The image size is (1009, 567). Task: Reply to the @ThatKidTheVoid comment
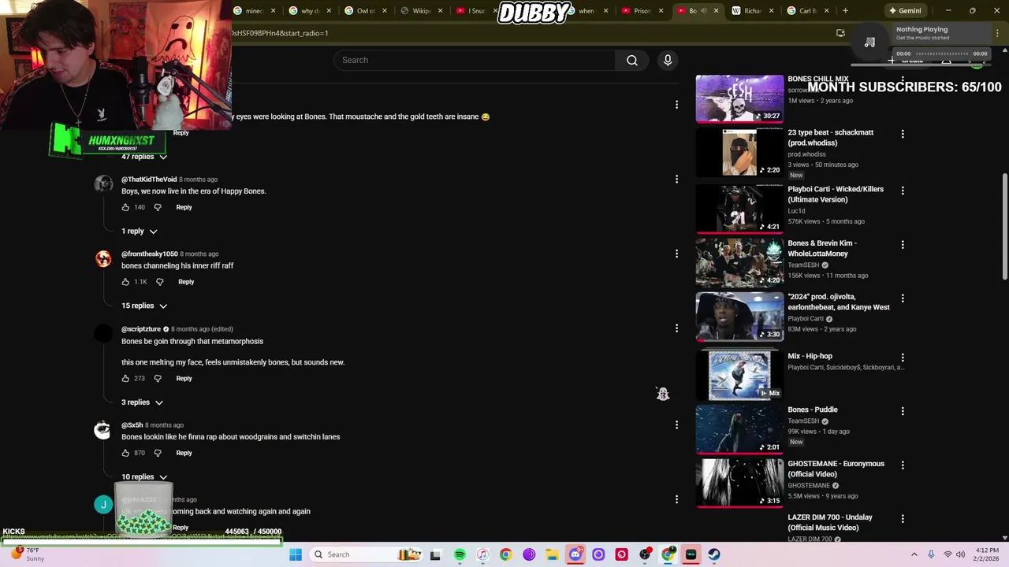[x=184, y=207]
